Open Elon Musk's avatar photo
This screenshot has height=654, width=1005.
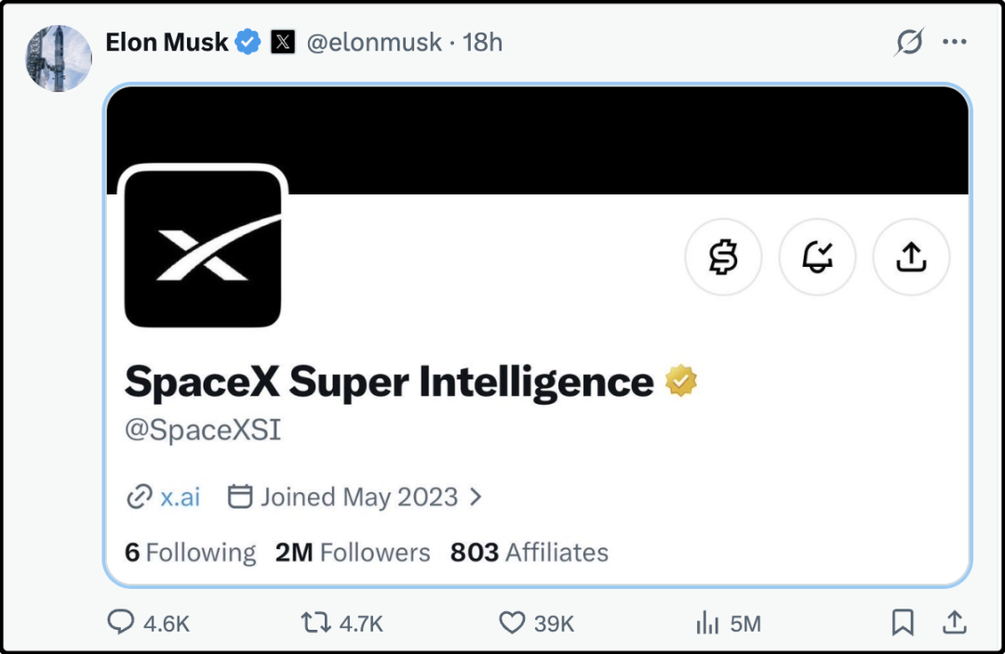coord(59,59)
